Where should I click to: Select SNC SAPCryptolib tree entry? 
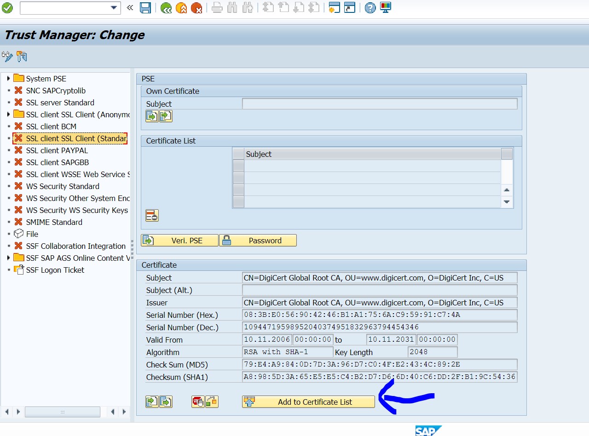pos(56,91)
